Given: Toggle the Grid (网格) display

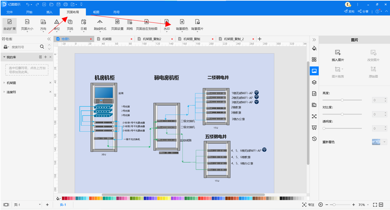Looking at the screenshot, I should [130, 22].
